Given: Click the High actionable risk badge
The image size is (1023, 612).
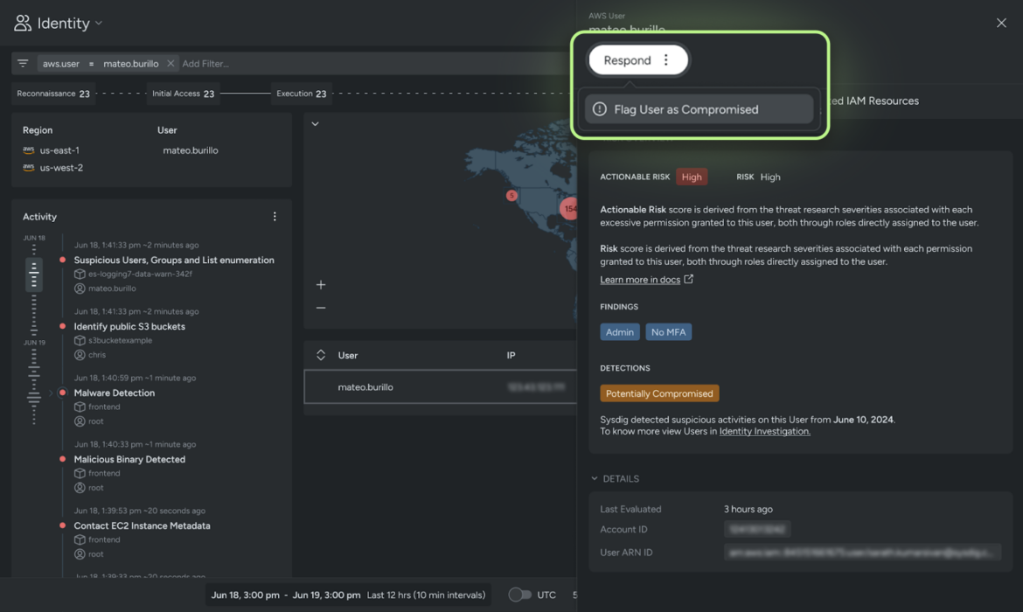Looking at the screenshot, I should (x=691, y=177).
